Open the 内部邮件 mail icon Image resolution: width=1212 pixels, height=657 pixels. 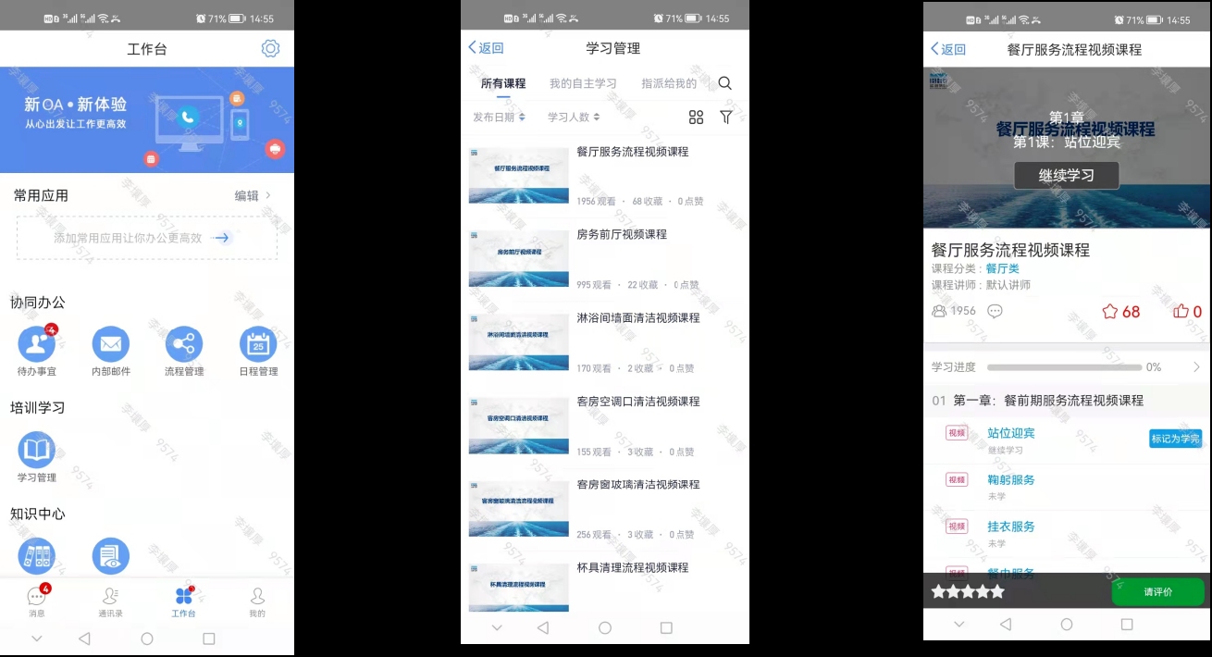coord(111,344)
